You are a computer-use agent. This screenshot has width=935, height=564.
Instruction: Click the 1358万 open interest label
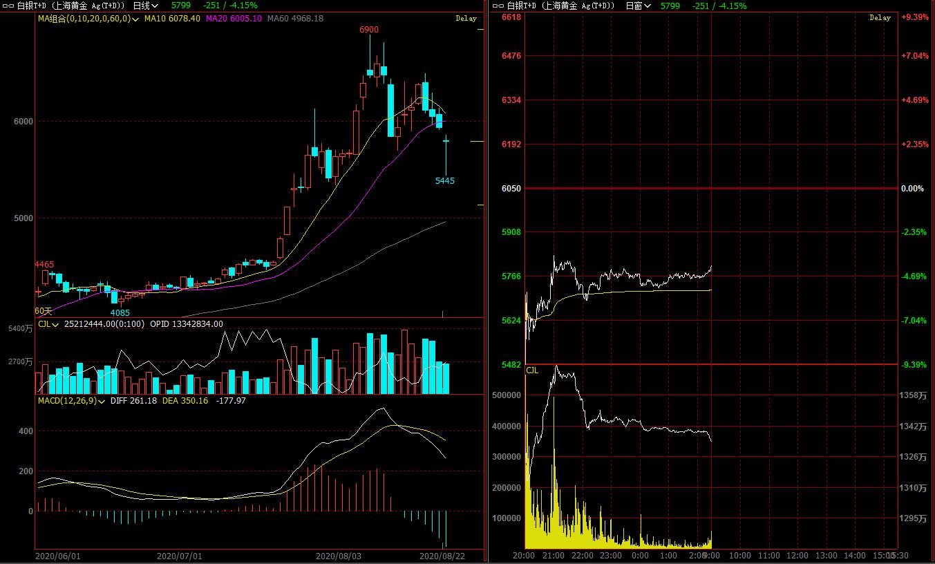pos(914,396)
